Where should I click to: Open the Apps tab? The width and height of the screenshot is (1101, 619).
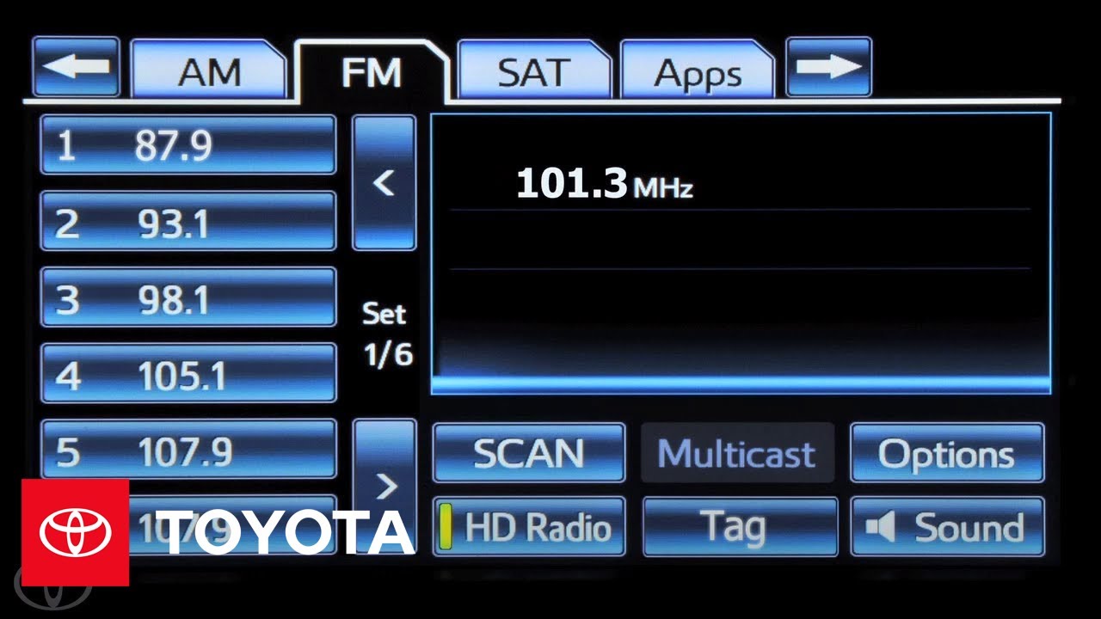698,70
